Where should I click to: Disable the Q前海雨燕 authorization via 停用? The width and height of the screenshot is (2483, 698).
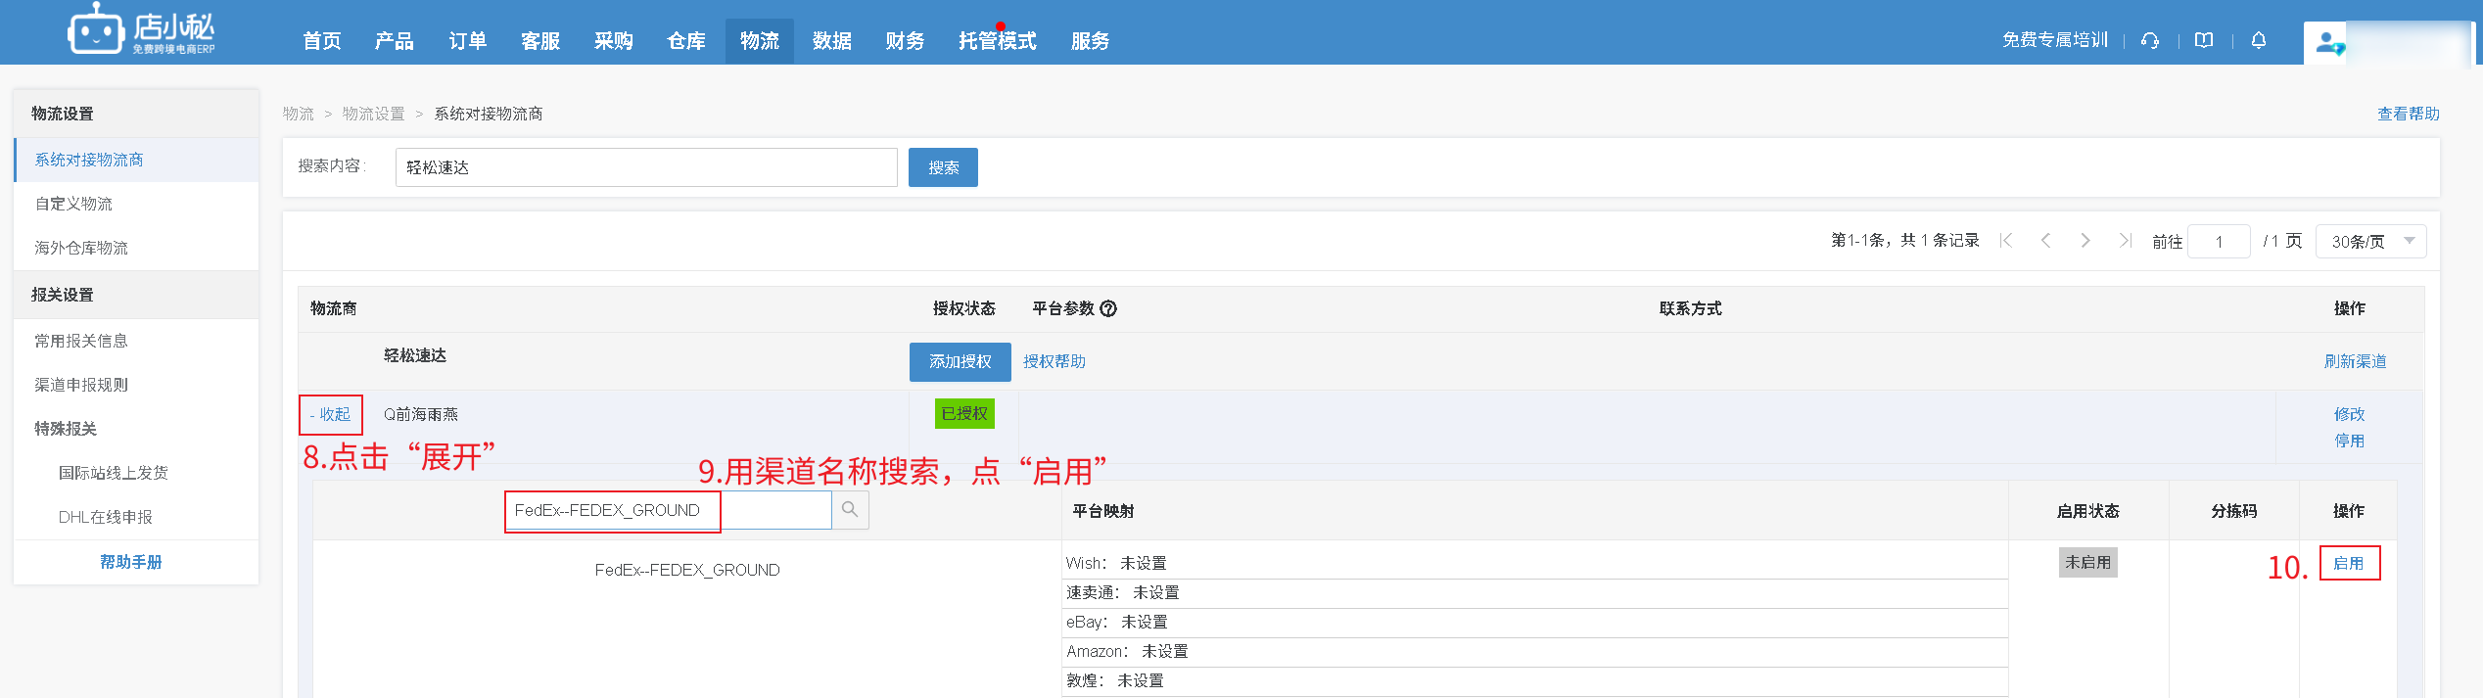click(2349, 441)
